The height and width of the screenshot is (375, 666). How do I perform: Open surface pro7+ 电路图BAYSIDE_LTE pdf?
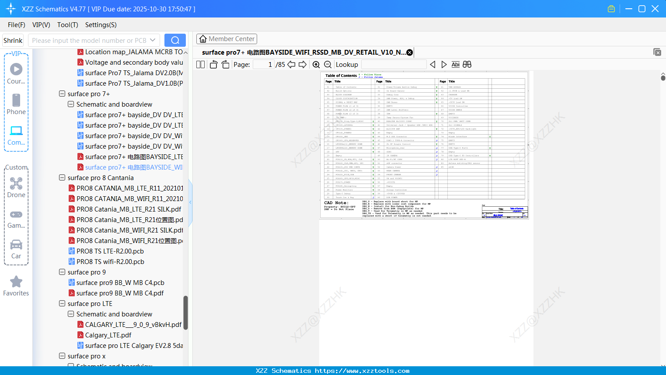pos(130,156)
